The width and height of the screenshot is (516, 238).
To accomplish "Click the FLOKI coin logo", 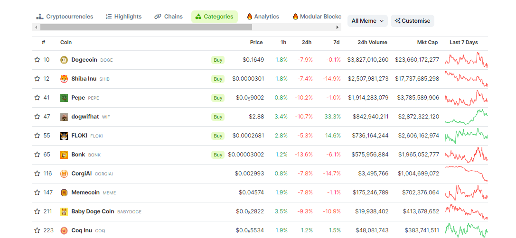I will coord(64,136).
